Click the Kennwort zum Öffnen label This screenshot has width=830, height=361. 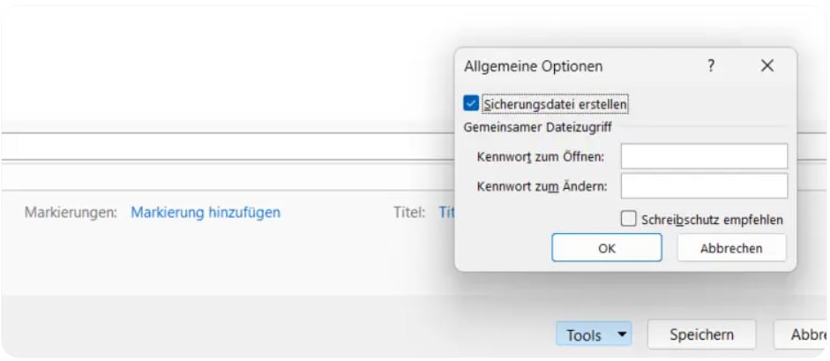coord(540,157)
